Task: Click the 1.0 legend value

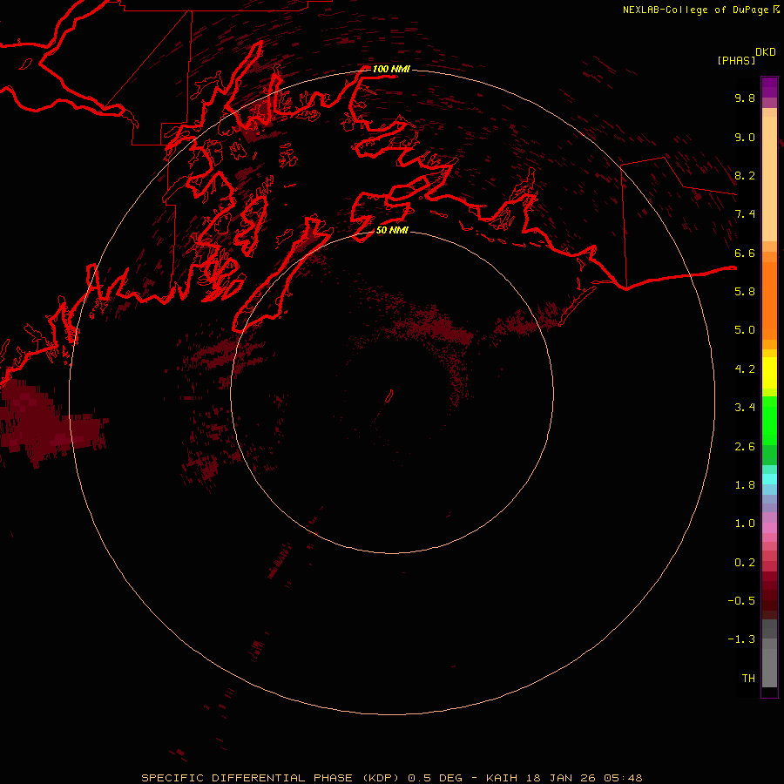Action: click(745, 524)
